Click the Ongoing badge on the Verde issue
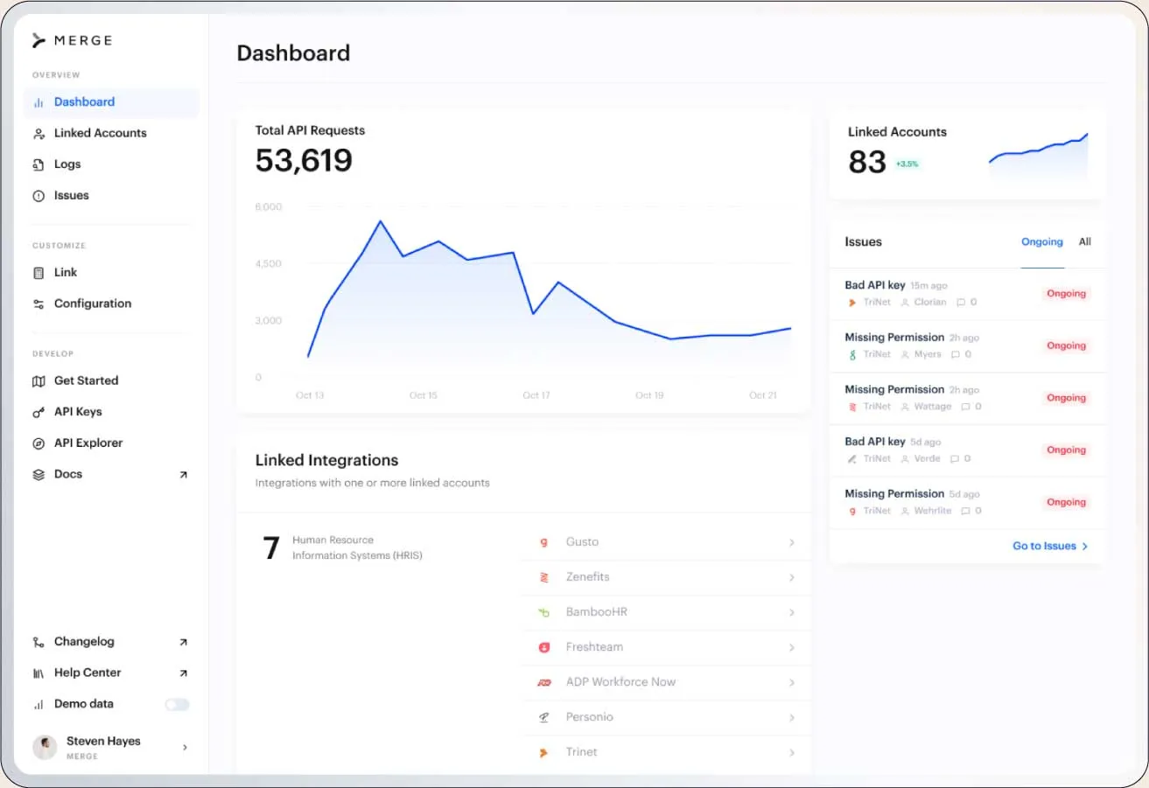Image resolution: width=1149 pixels, height=788 pixels. [x=1067, y=450]
